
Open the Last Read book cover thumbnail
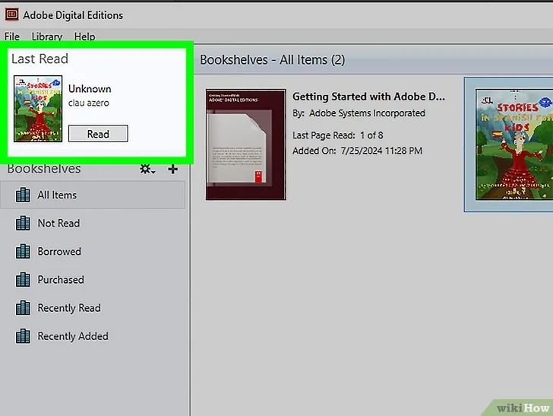(38, 109)
